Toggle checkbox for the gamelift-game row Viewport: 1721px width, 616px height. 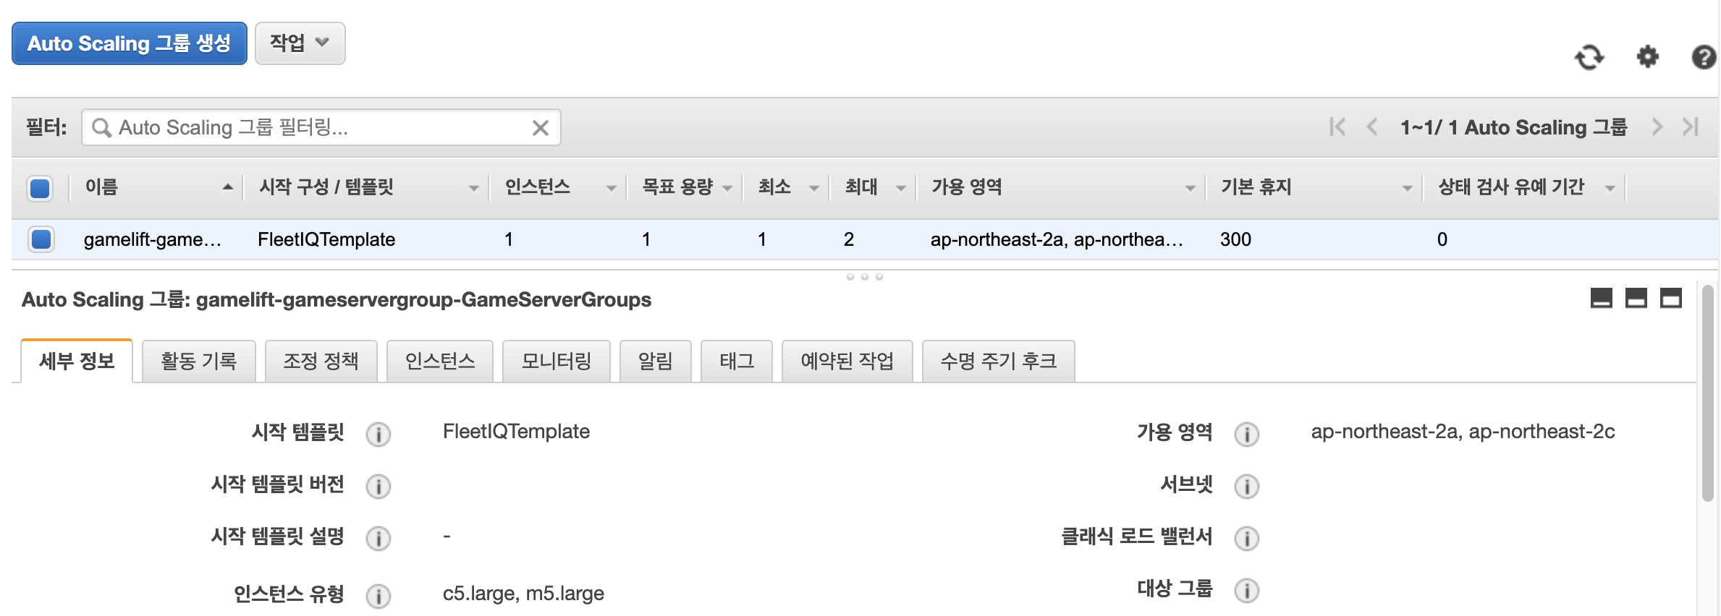coord(41,239)
